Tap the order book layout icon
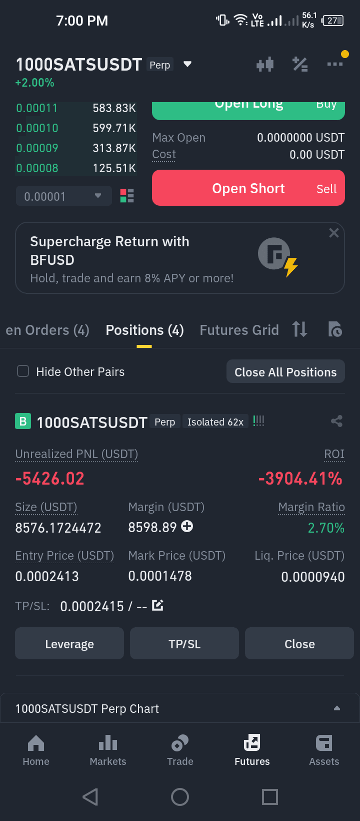This screenshot has width=360, height=821. pos(127,196)
